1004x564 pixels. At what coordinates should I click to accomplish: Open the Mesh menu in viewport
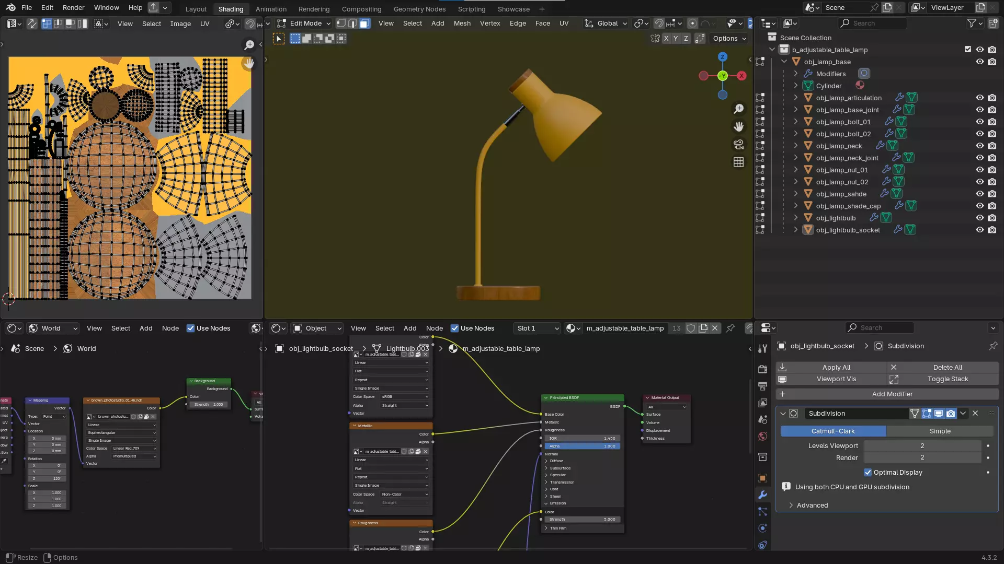pyautogui.click(x=462, y=23)
